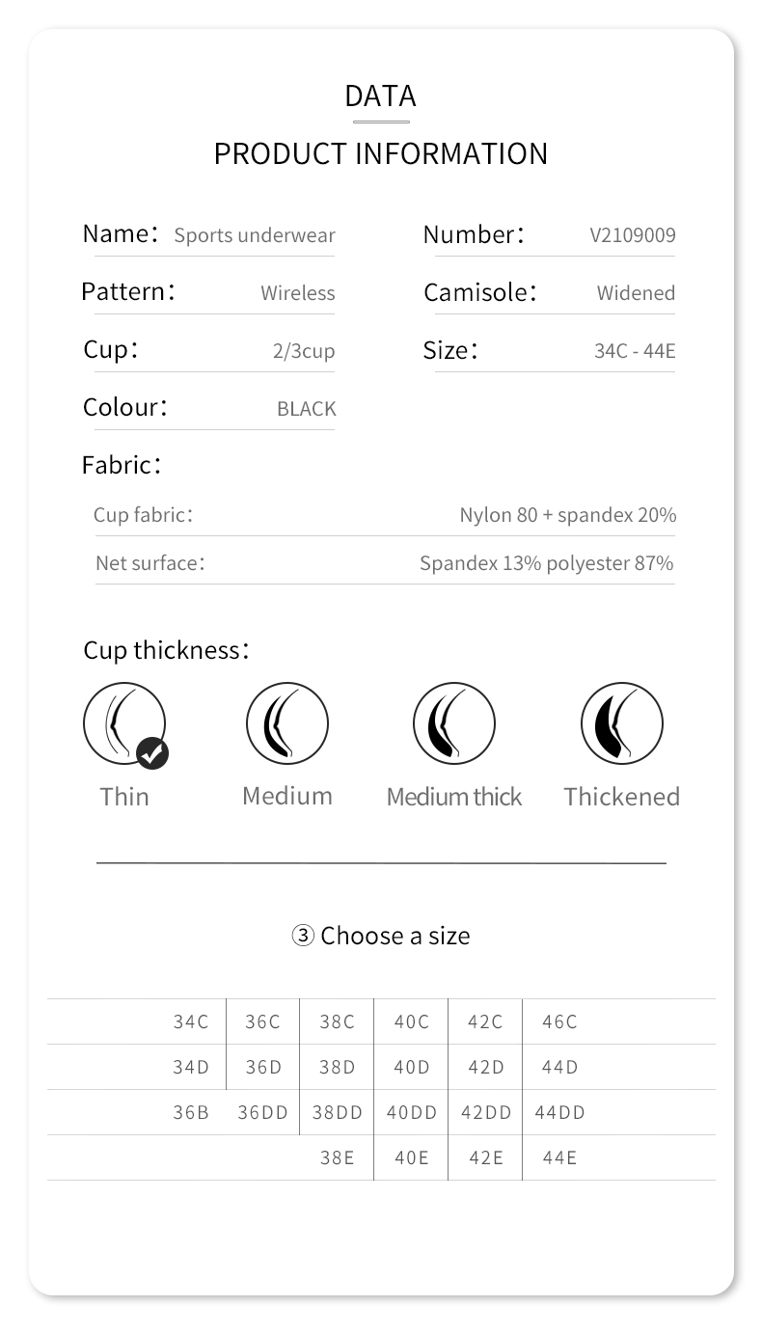Viewport: 762px width, 1333px height.
Task: Pick size 38DD in the size grid
Action: (x=338, y=1113)
